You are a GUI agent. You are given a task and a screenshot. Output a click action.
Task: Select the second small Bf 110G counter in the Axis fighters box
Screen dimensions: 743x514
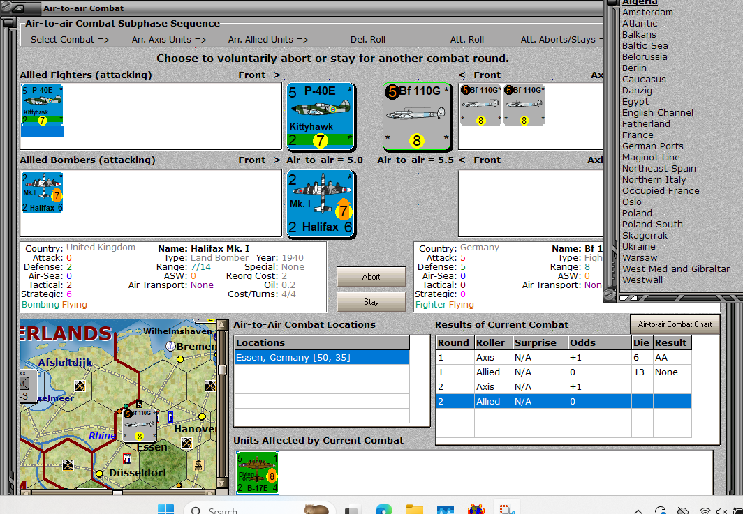pyautogui.click(x=524, y=105)
